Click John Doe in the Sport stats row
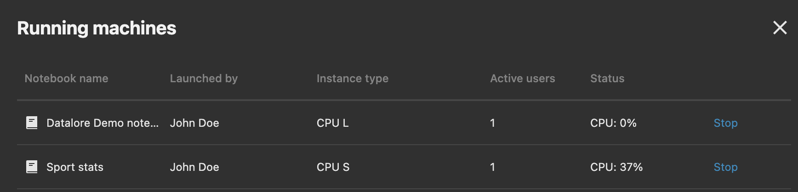This screenshot has width=798, height=192. pos(194,167)
